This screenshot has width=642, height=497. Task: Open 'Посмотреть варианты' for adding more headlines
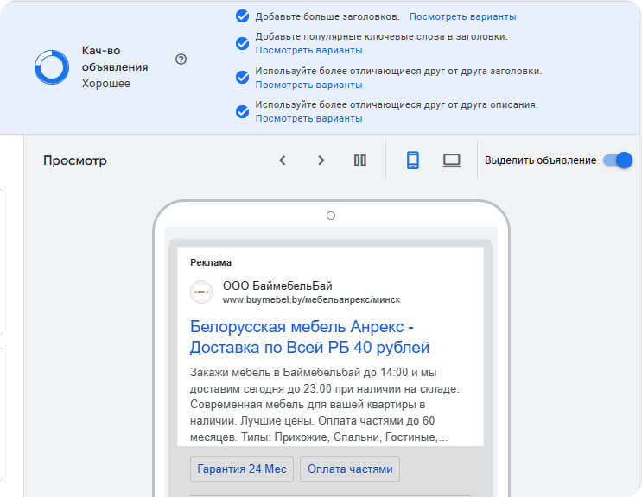click(462, 16)
